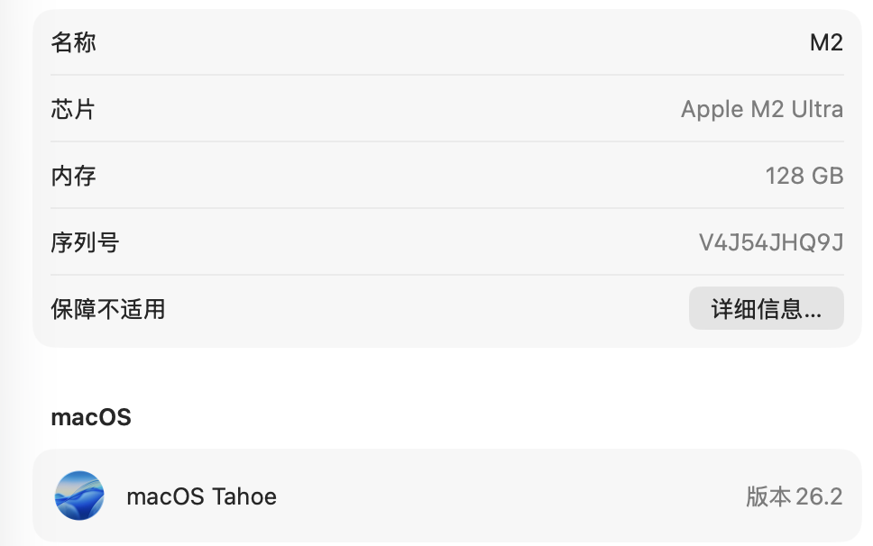Click empty space in the 内存 row
The image size is (873, 546).
415,176
